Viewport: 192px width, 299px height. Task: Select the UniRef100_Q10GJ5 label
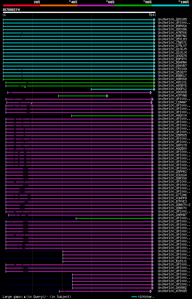pyautogui.click(x=172, y=49)
